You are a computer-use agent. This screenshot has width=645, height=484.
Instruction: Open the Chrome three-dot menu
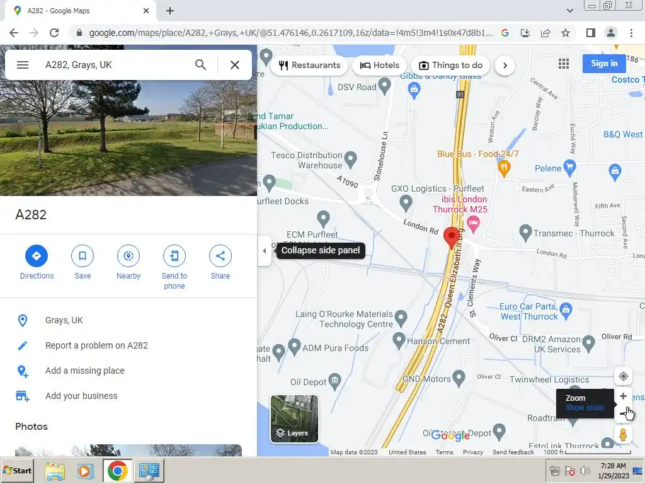tap(631, 33)
